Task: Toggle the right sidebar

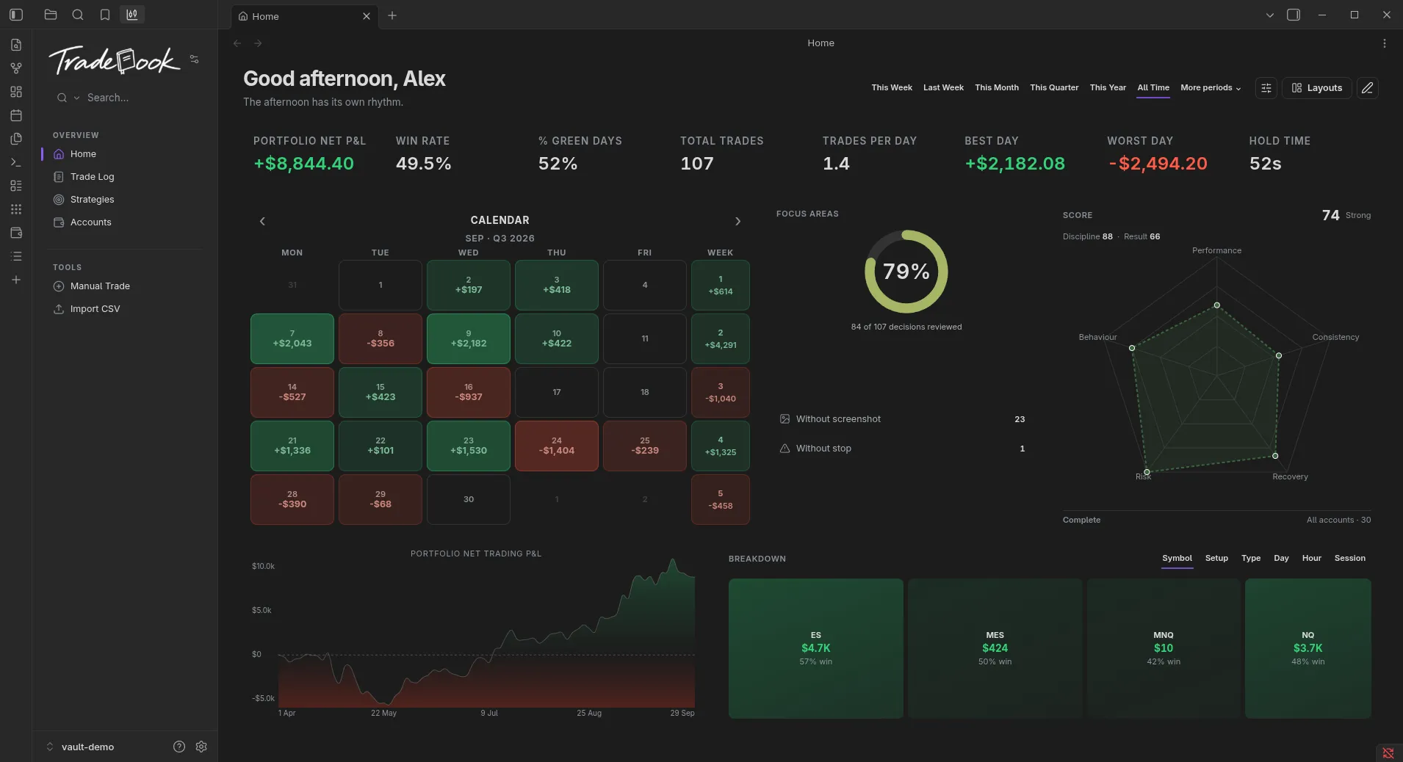Action: pyautogui.click(x=1294, y=15)
